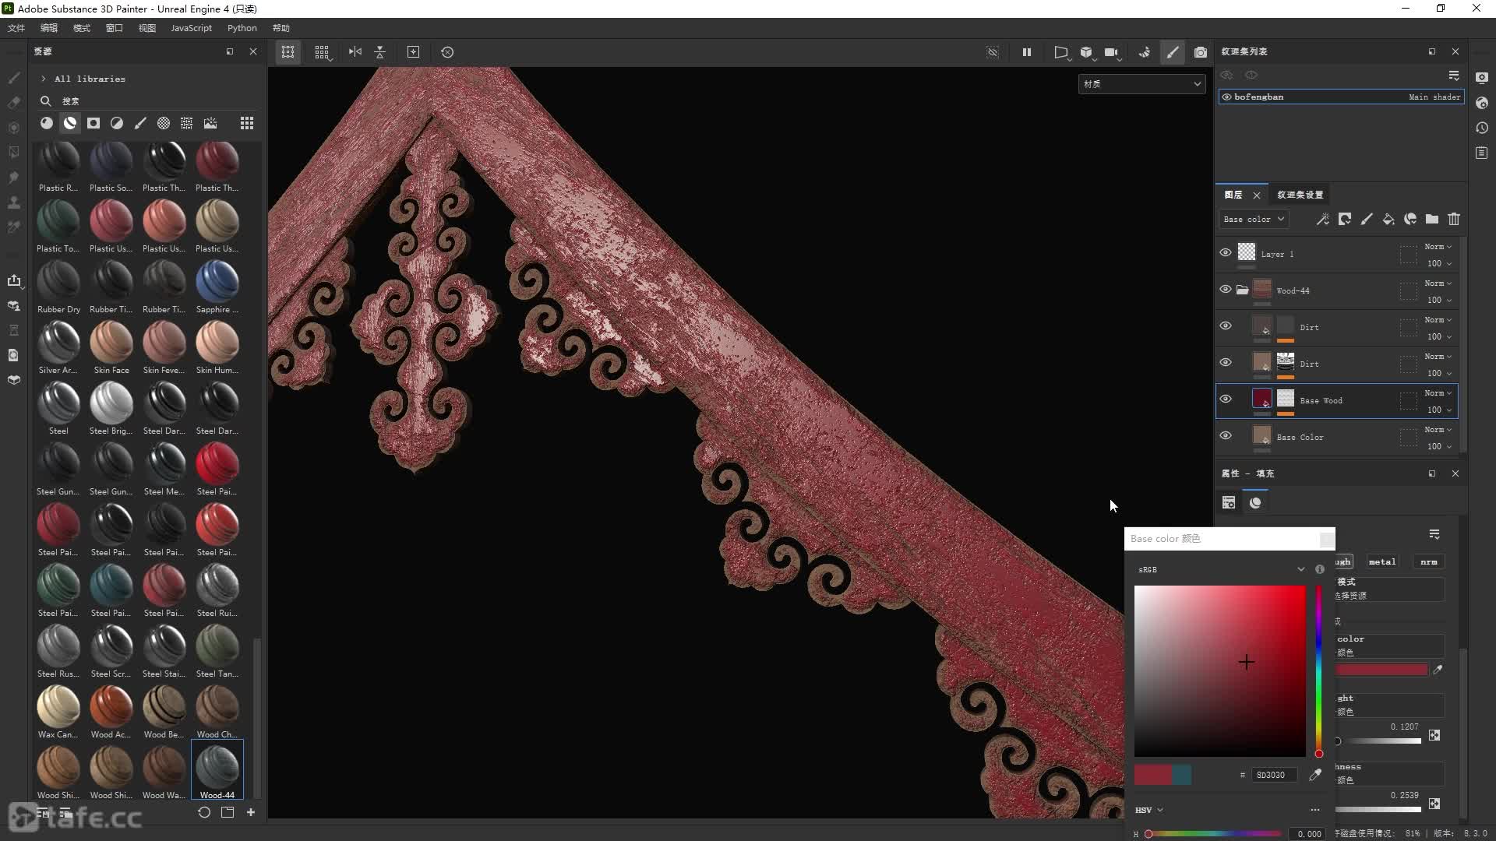
Task: Filter assets by smart materials icon
Action: pos(70,123)
